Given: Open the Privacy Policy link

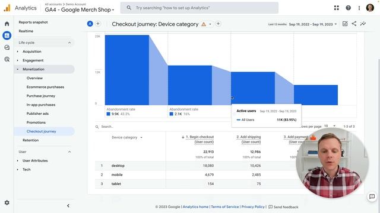Looking at the screenshot, I should click(x=253, y=207).
